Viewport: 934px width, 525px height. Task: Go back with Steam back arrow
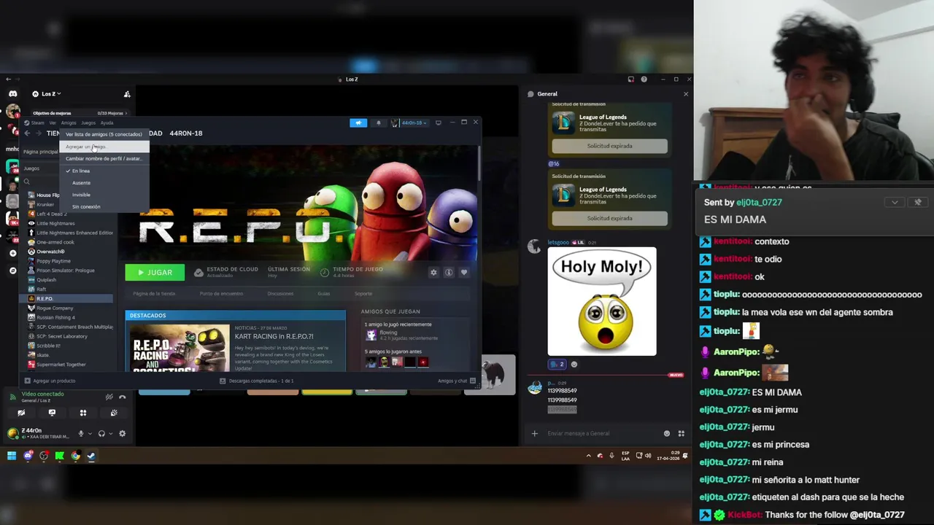point(27,133)
